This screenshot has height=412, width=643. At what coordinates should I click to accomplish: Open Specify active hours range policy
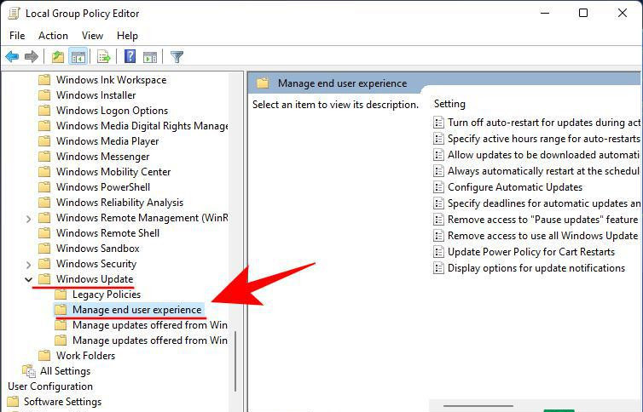[544, 139]
